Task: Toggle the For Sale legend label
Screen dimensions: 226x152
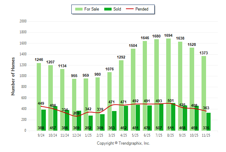Action: (x=92, y=9)
